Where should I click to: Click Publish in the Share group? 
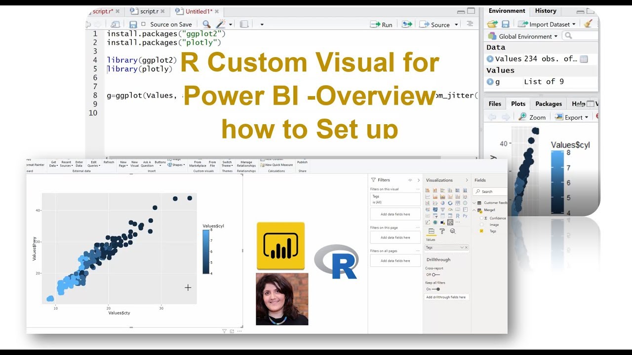coord(302,162)
